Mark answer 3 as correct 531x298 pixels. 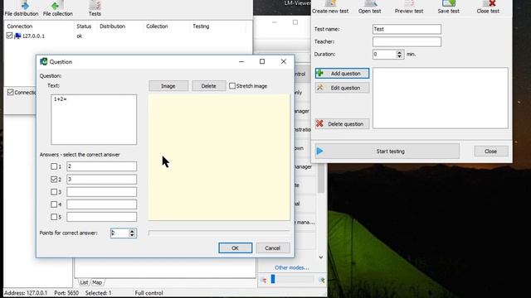coord(54,191)
